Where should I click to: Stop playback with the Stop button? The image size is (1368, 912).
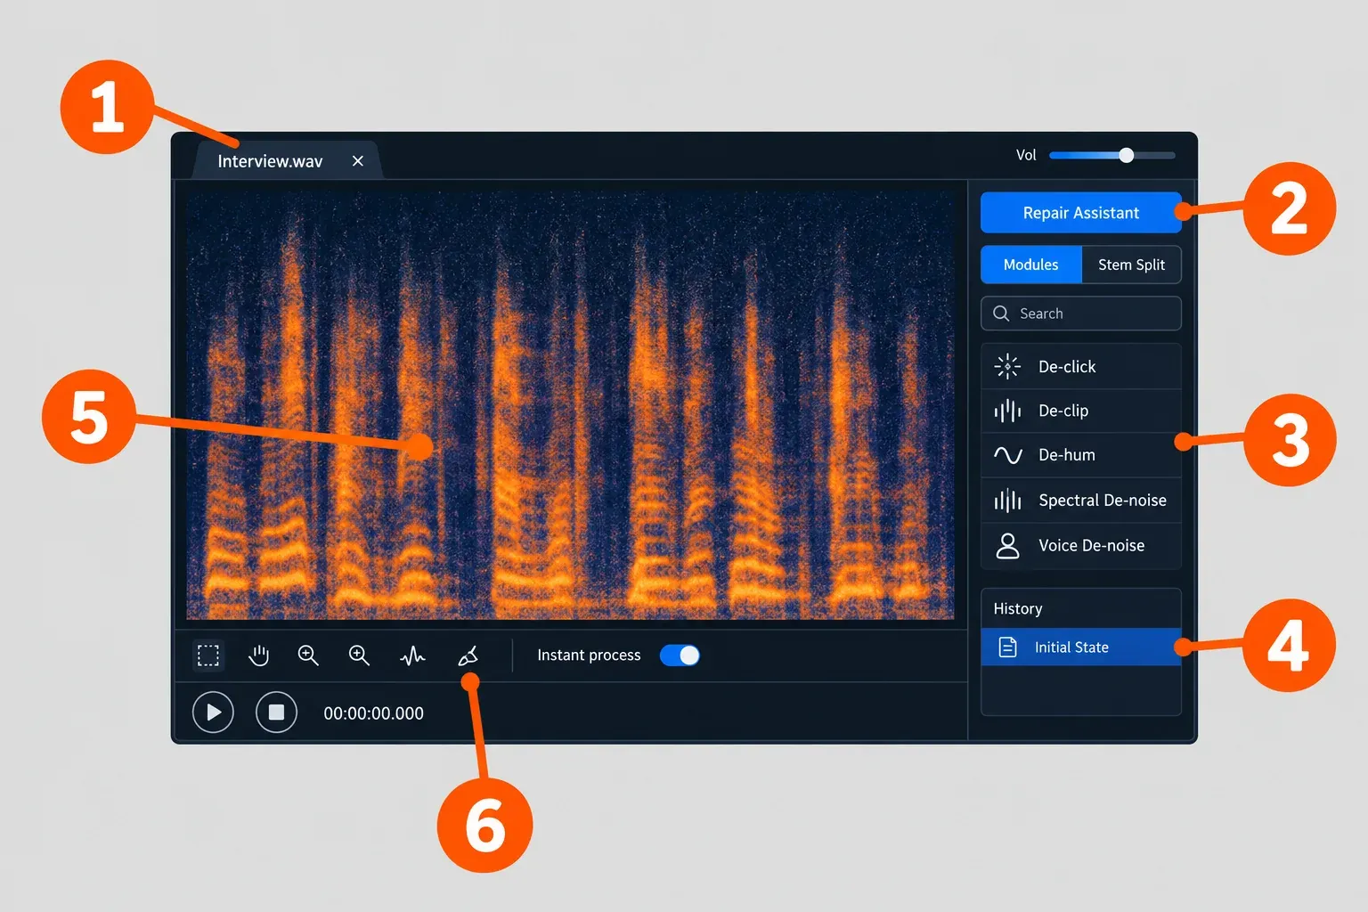coord(276,712)
